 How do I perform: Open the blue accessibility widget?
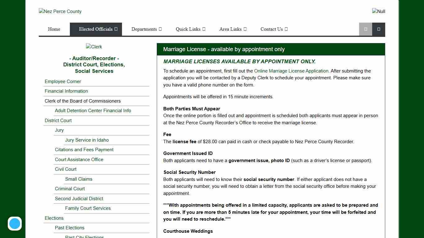15,223
